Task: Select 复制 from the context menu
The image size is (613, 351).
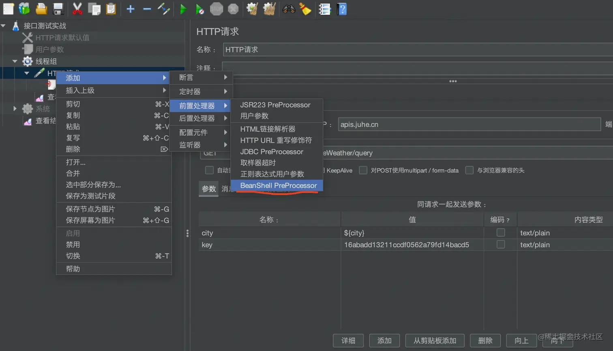Action: [x=114, y=115]
